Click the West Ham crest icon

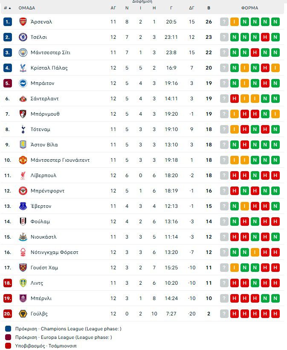pos(23,268)
